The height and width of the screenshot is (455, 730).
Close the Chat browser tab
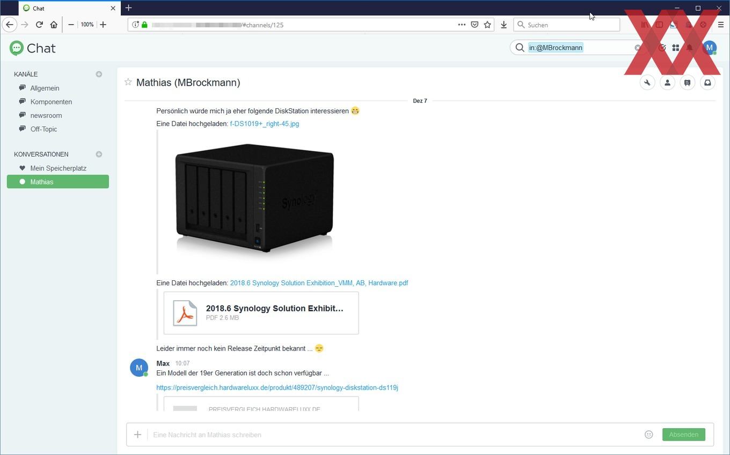113,8
